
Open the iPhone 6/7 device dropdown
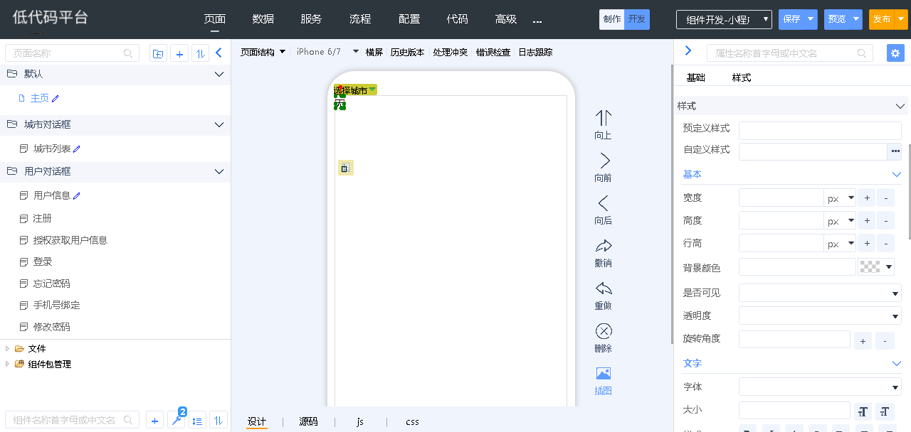(327, 52)
